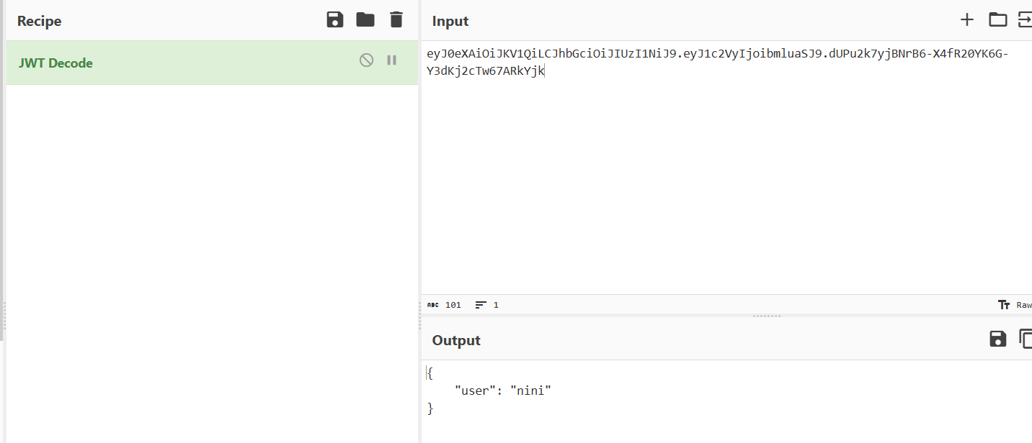Click inside the JWT input text area
The image size is (1032, 443).
tap(726, 168)
